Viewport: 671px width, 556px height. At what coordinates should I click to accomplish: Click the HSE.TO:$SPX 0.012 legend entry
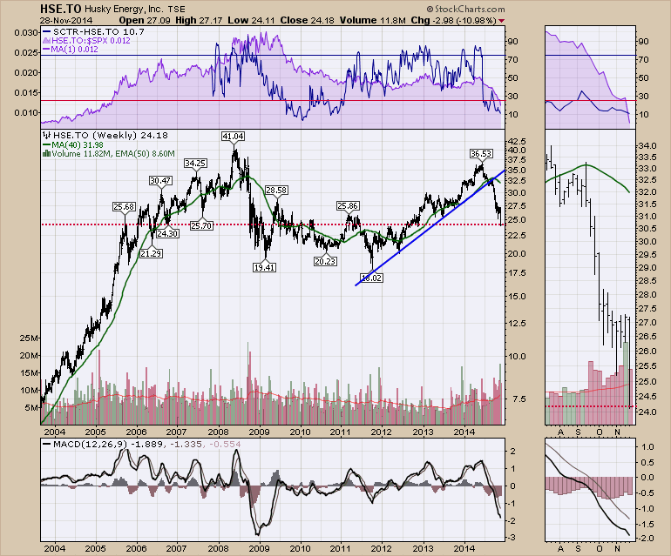tap(91, 41)
